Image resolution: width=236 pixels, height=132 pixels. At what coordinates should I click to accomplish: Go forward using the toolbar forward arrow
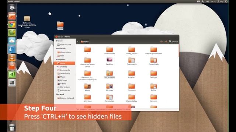[166, 41]
